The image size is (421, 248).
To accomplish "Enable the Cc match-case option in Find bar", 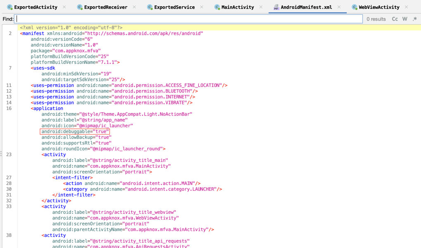I will tap(395, 19).
